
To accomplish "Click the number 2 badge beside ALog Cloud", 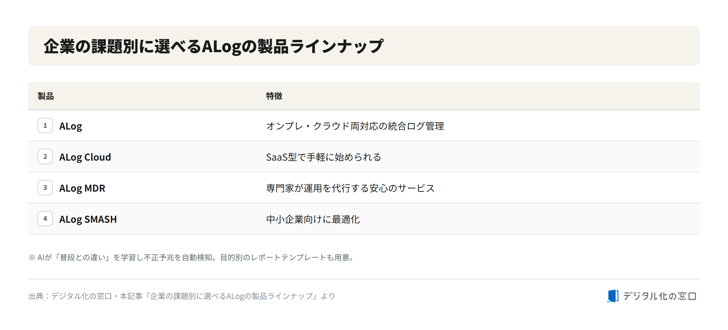I will [45, 157].
